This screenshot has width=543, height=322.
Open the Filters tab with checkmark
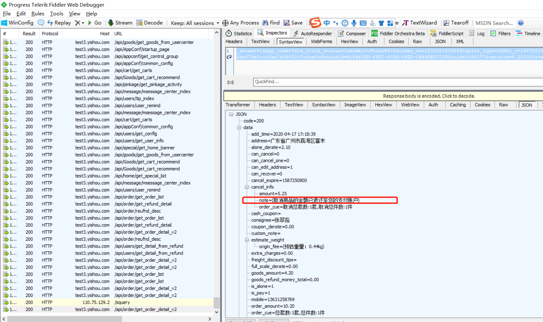pos(500,33)
